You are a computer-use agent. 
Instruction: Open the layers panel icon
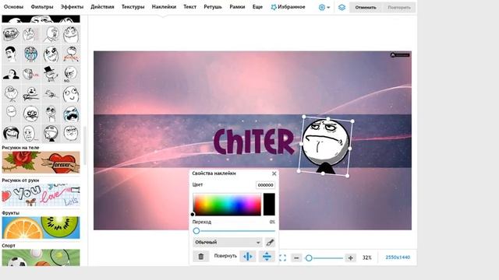(x=342, y=7)
